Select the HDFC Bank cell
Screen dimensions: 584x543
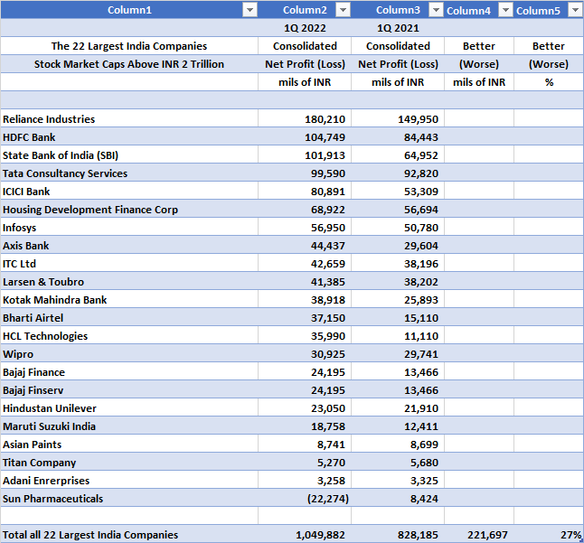click(x=129, y=137)
